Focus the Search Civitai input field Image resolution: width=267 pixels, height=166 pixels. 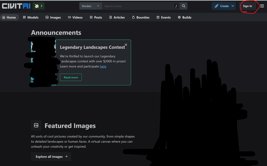(x=138, y=6)
